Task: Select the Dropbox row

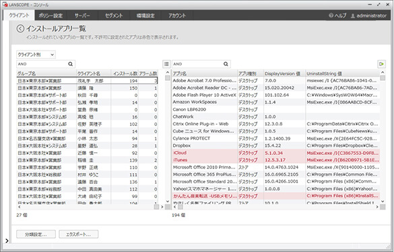Action: point(276,146)
